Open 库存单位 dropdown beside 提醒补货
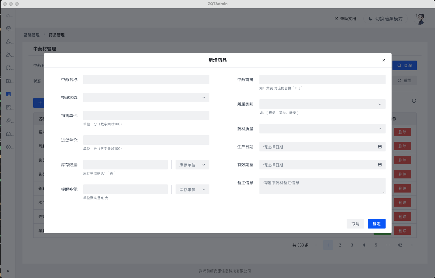The width and height of the screenshot is (435, 278). point(192,189)
